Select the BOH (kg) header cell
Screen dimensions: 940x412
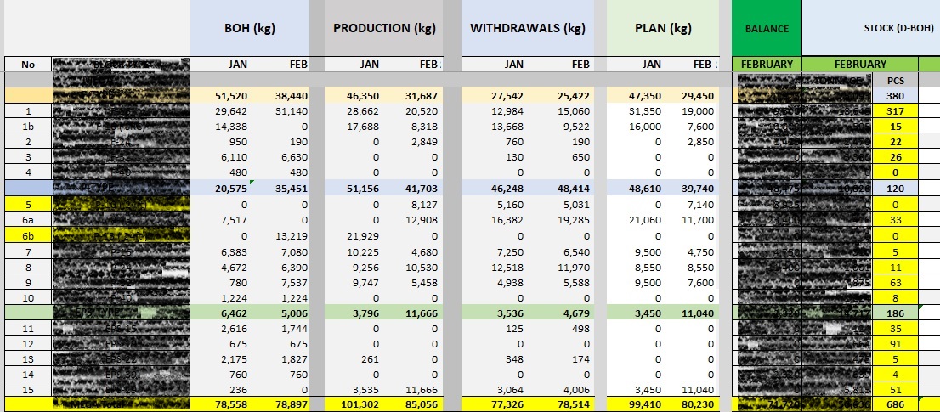[250, 28]
